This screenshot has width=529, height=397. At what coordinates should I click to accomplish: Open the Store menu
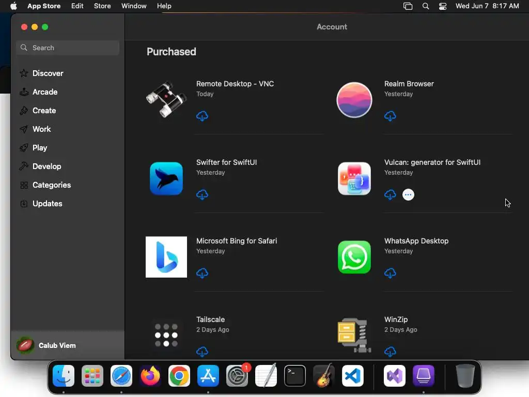tap(102, 6)
